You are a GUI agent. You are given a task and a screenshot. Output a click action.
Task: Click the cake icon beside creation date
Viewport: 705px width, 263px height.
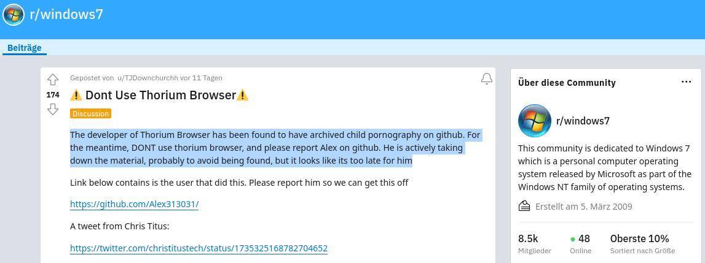click(524, 207)
